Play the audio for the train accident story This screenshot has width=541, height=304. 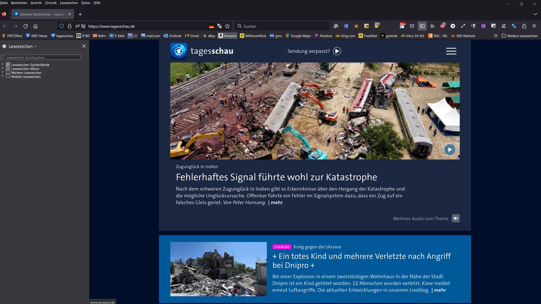tap(456, 218)
